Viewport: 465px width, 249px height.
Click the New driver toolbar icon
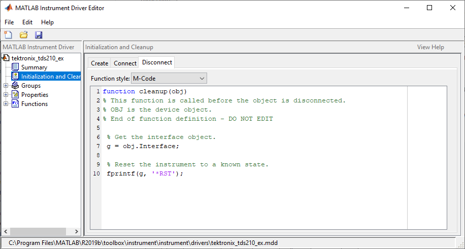click(8, 35)
